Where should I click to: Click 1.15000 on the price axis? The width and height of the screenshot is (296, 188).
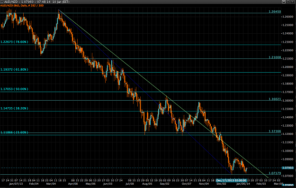click(x=287, y=109)
